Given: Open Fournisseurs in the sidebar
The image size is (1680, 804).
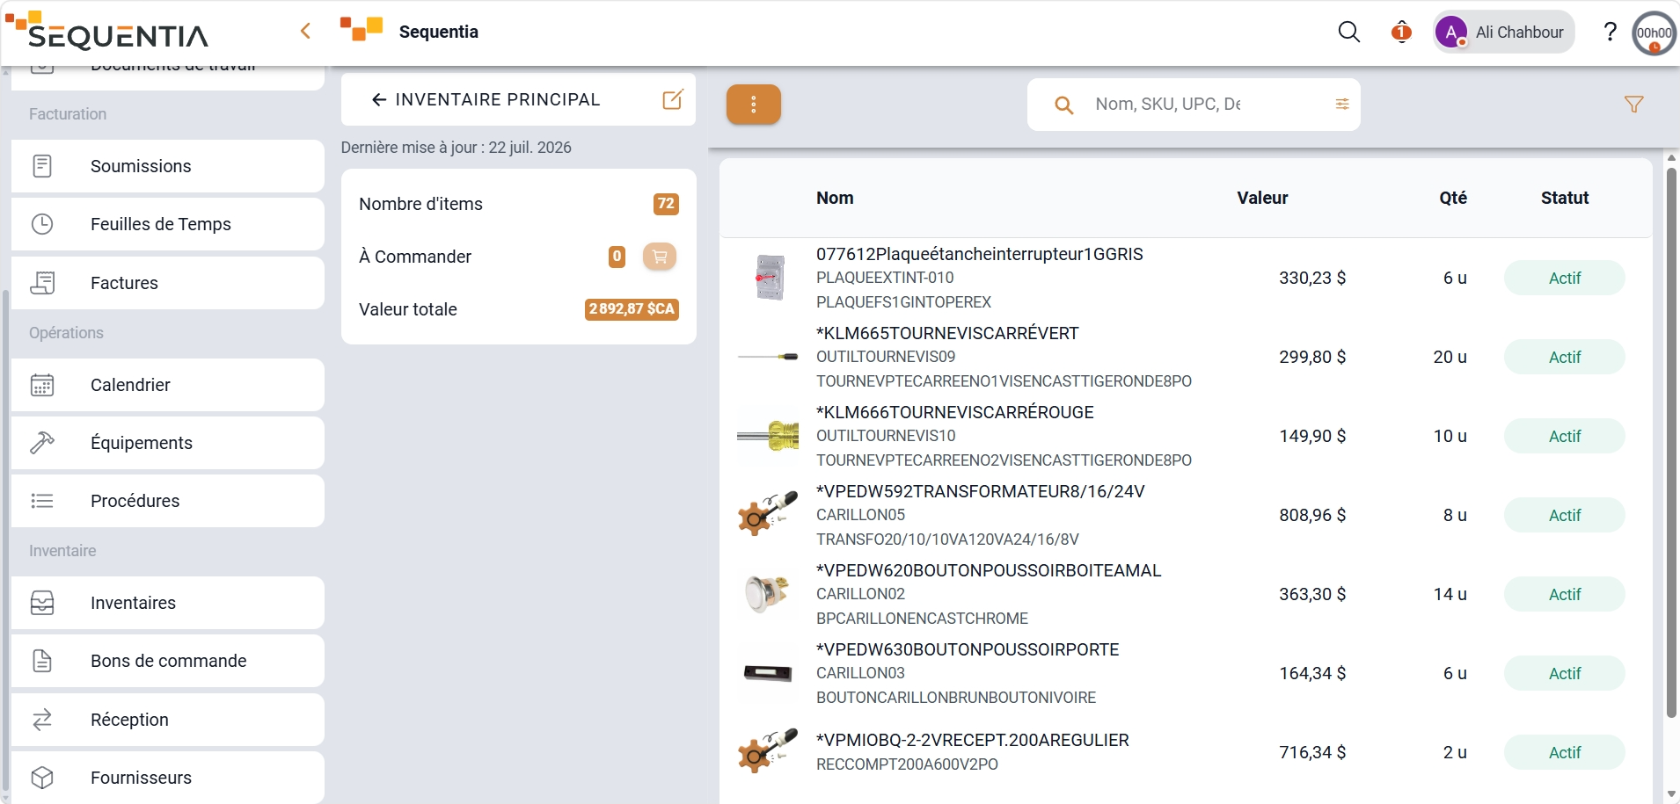Looking at the screenshot, I should pyautogui.click(x=167, y=778).
